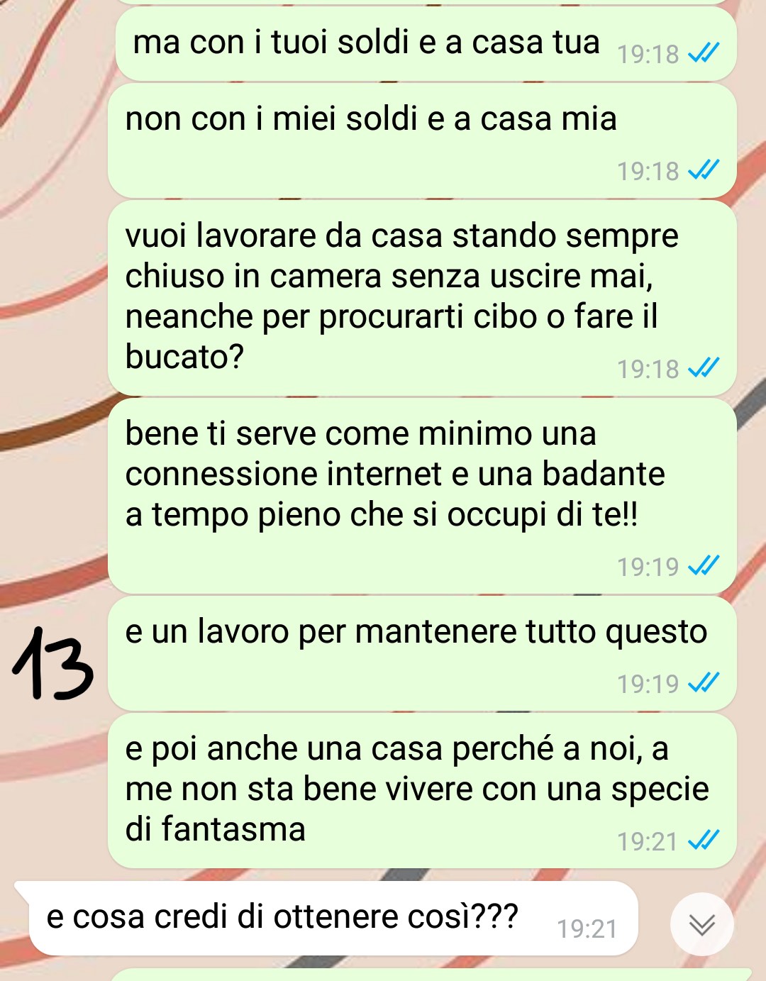Select message 'bene ti serve come minimo'
Screen dimensions: 766x981
tap(422, 496)
